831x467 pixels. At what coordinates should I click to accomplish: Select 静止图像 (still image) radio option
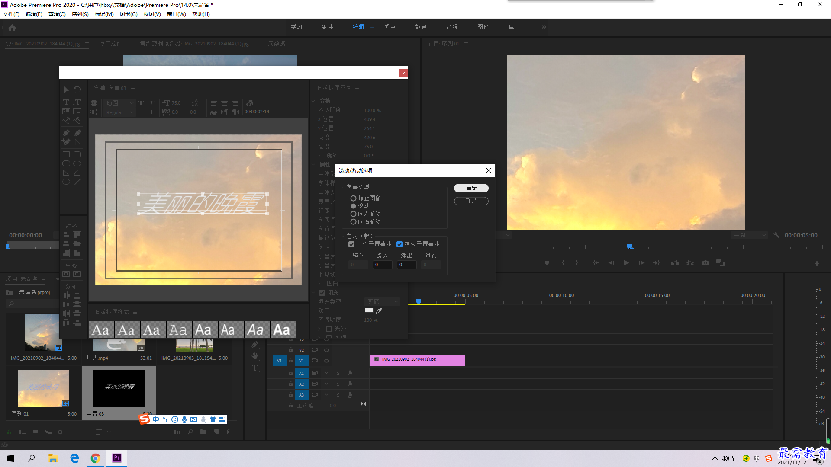(353, 198)
